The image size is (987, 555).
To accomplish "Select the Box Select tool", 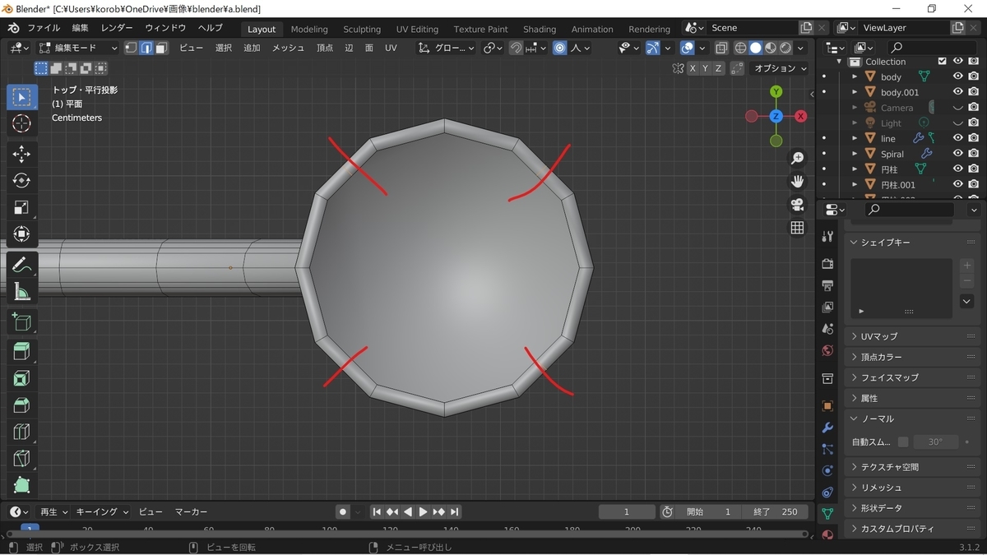I will [21, 98].
